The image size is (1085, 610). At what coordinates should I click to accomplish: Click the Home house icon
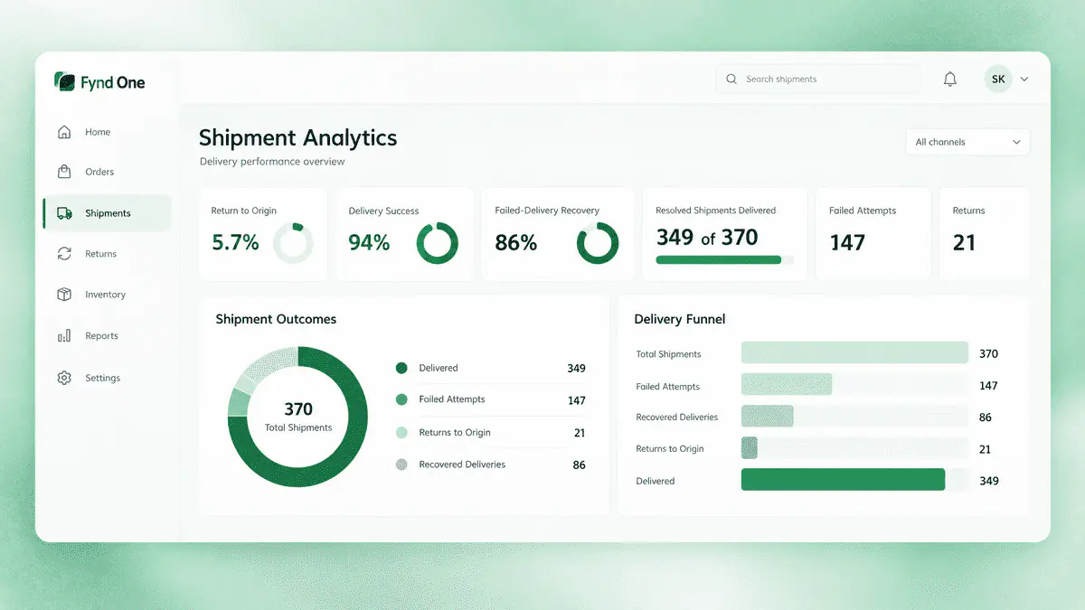tap(64, 132)
